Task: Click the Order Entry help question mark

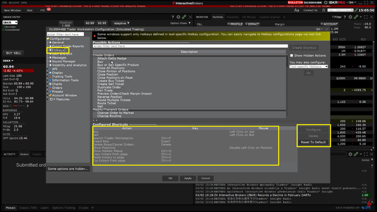Action: 172,17
